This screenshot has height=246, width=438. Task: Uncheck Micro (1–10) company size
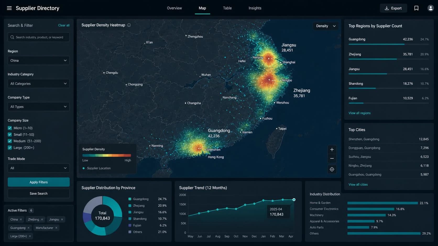pos(10,128)
